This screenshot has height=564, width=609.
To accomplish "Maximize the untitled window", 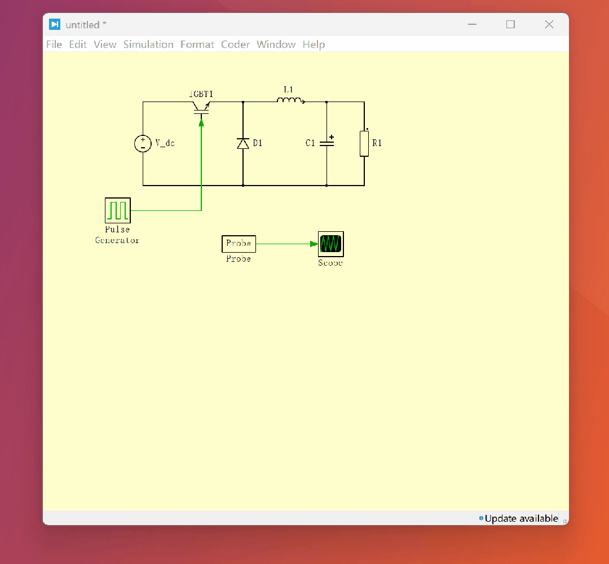I will point(510,24).
